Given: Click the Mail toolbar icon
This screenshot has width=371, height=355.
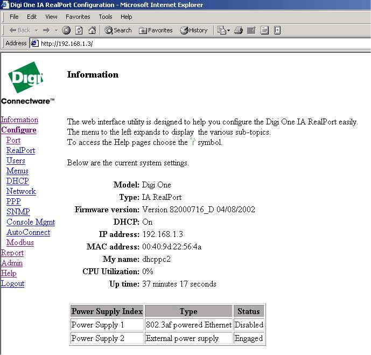Looking at the screenshot, I should tap(221, 30).
